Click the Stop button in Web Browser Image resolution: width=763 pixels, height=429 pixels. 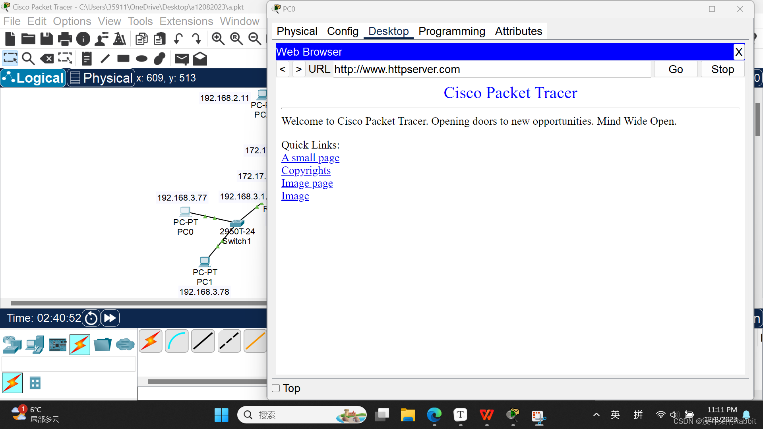point(722,69)
